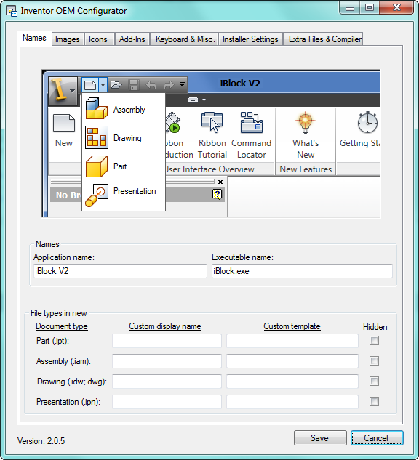419x460 pixels.
Task: Click the undo arrow icon
Action: 151,85
